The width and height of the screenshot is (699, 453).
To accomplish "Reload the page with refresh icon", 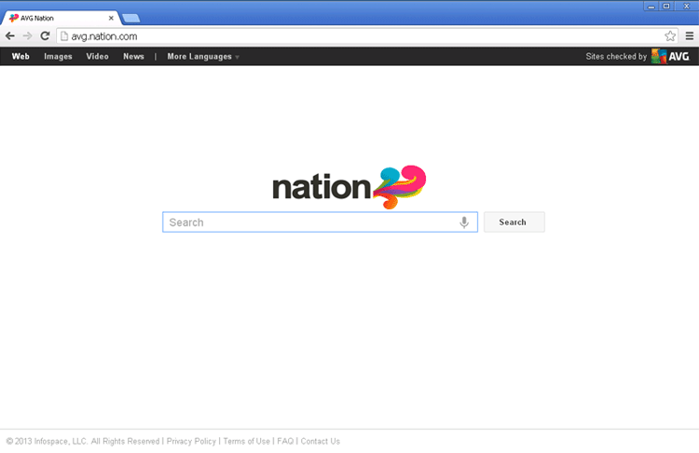I will point(45,36).
